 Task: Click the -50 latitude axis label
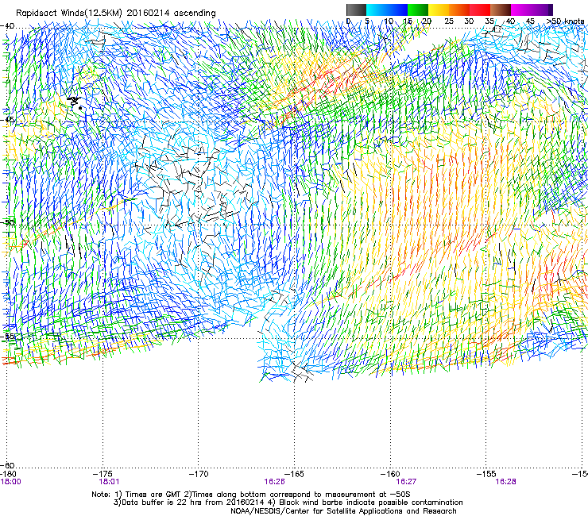(x=8, y=222)
